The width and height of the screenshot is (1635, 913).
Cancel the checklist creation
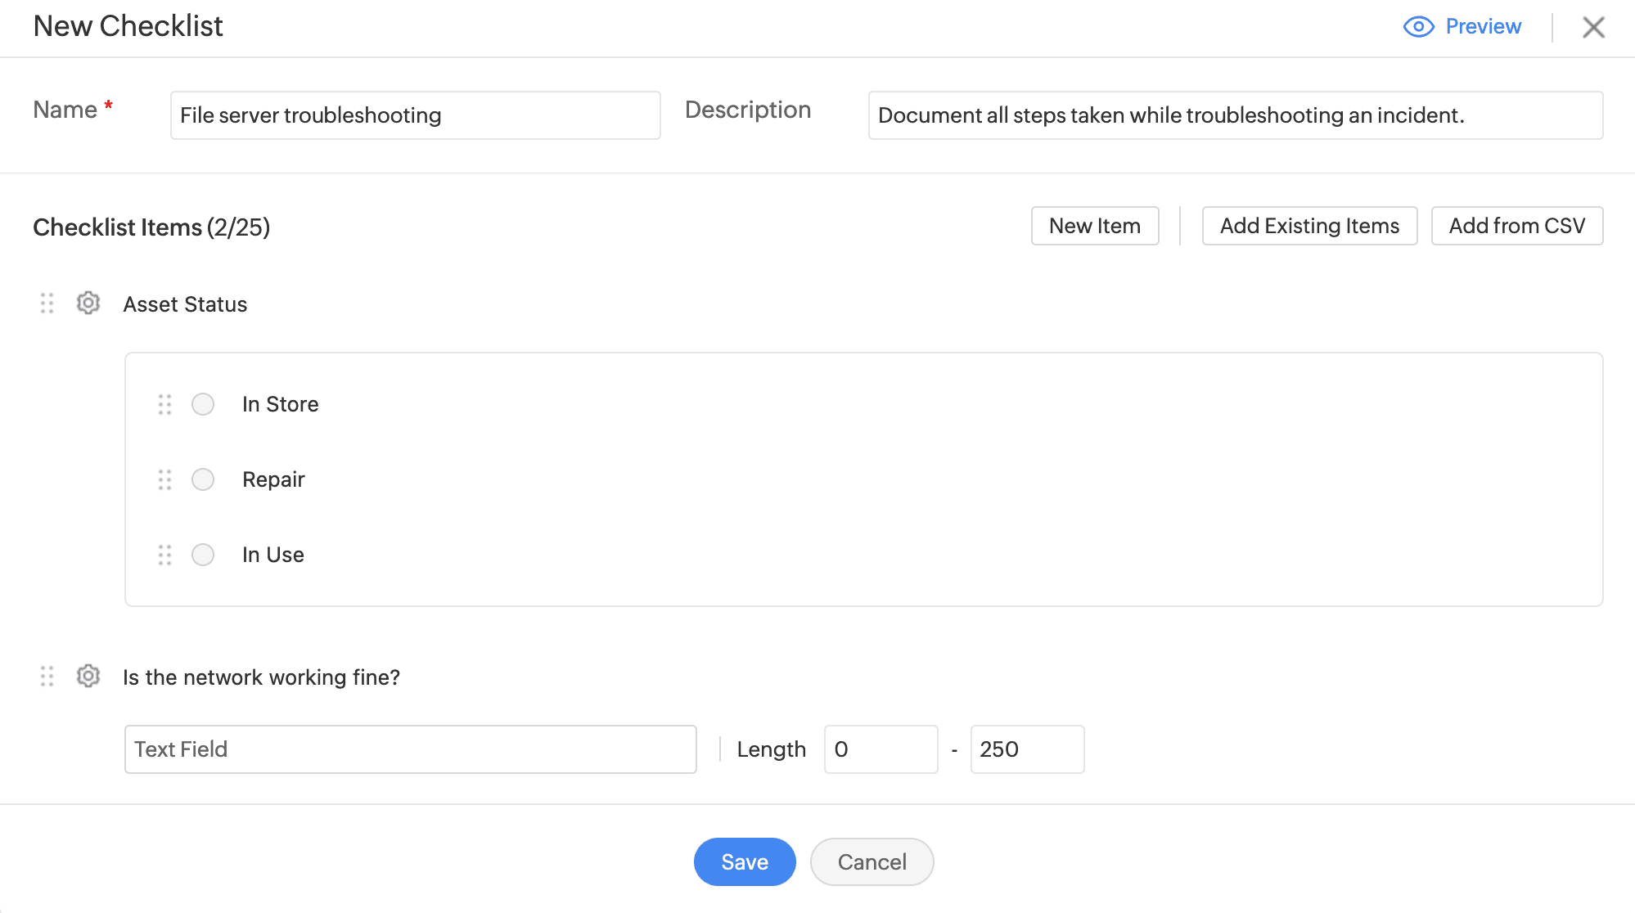(x=872, y=861)
